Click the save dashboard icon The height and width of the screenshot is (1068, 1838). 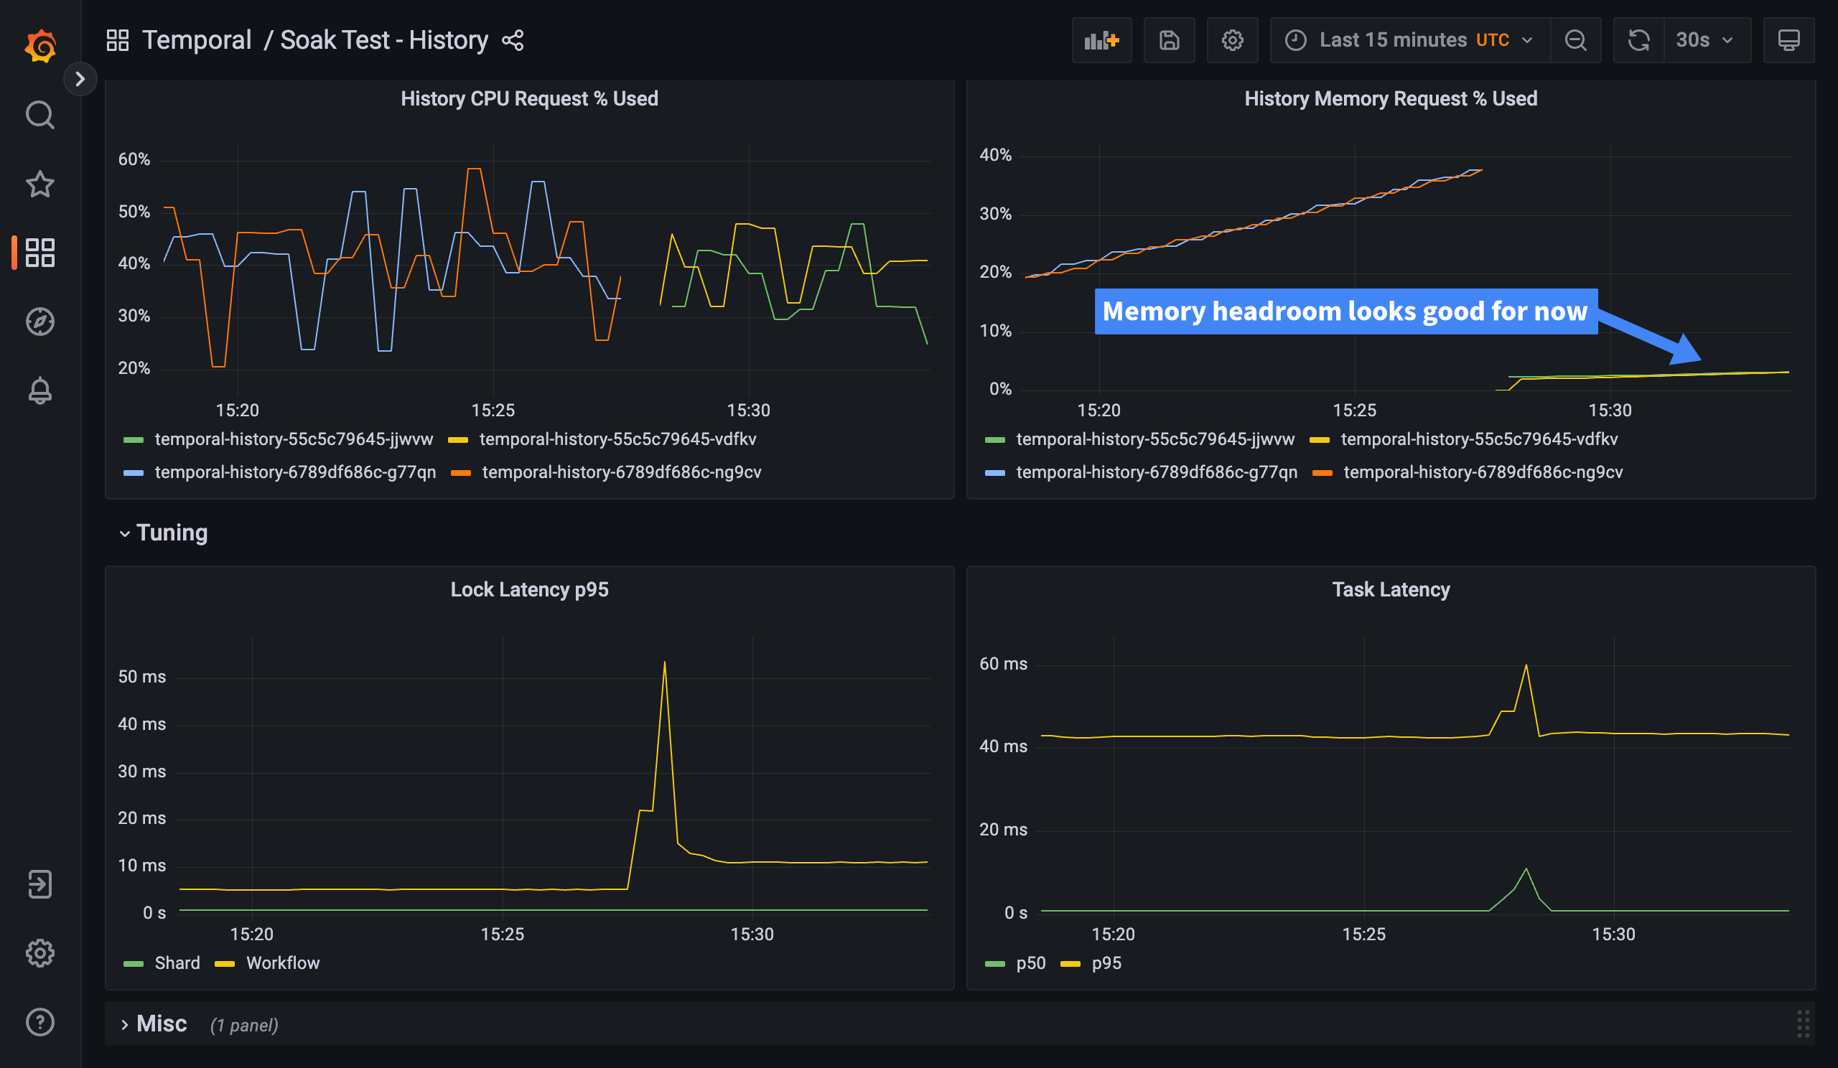click(x=1168, y=39)
